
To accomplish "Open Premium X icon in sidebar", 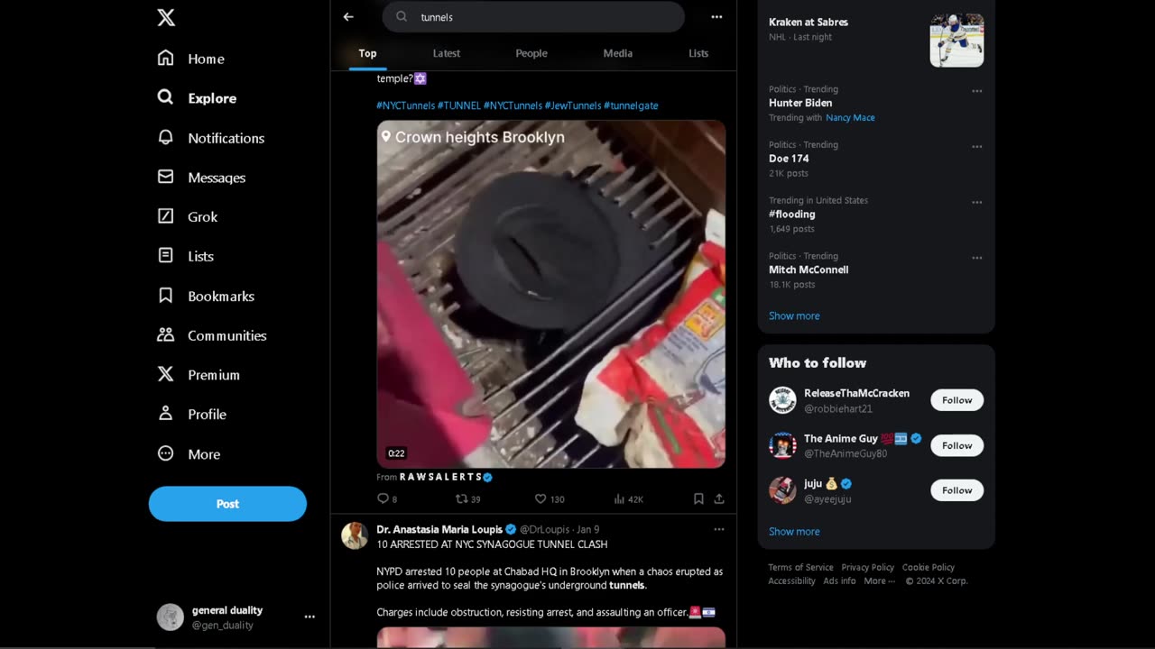I will click(165, 374).
